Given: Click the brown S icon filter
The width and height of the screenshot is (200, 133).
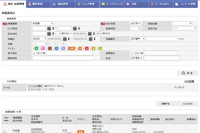Looking at the screenshot, I should tap(50, 49).
